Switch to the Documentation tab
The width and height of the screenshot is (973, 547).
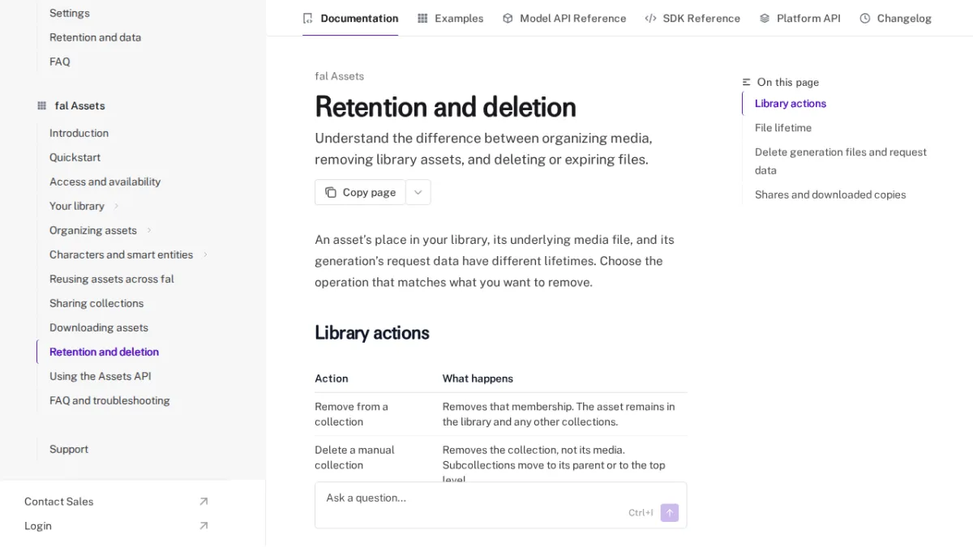[x=350, y=18]
